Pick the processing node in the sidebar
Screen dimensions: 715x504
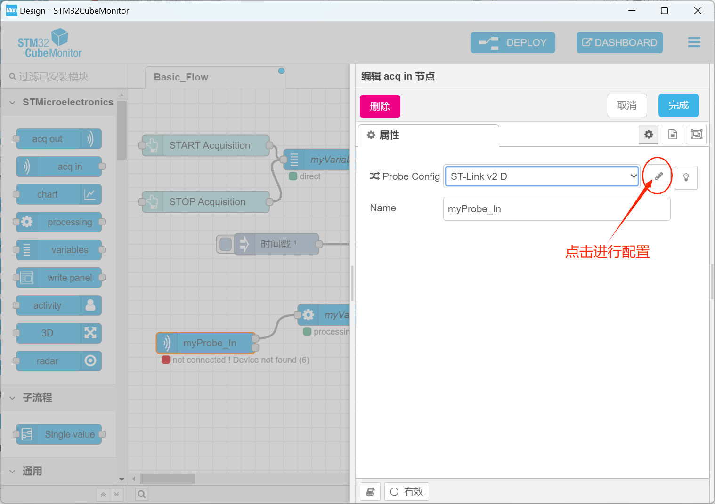[58, 222]
